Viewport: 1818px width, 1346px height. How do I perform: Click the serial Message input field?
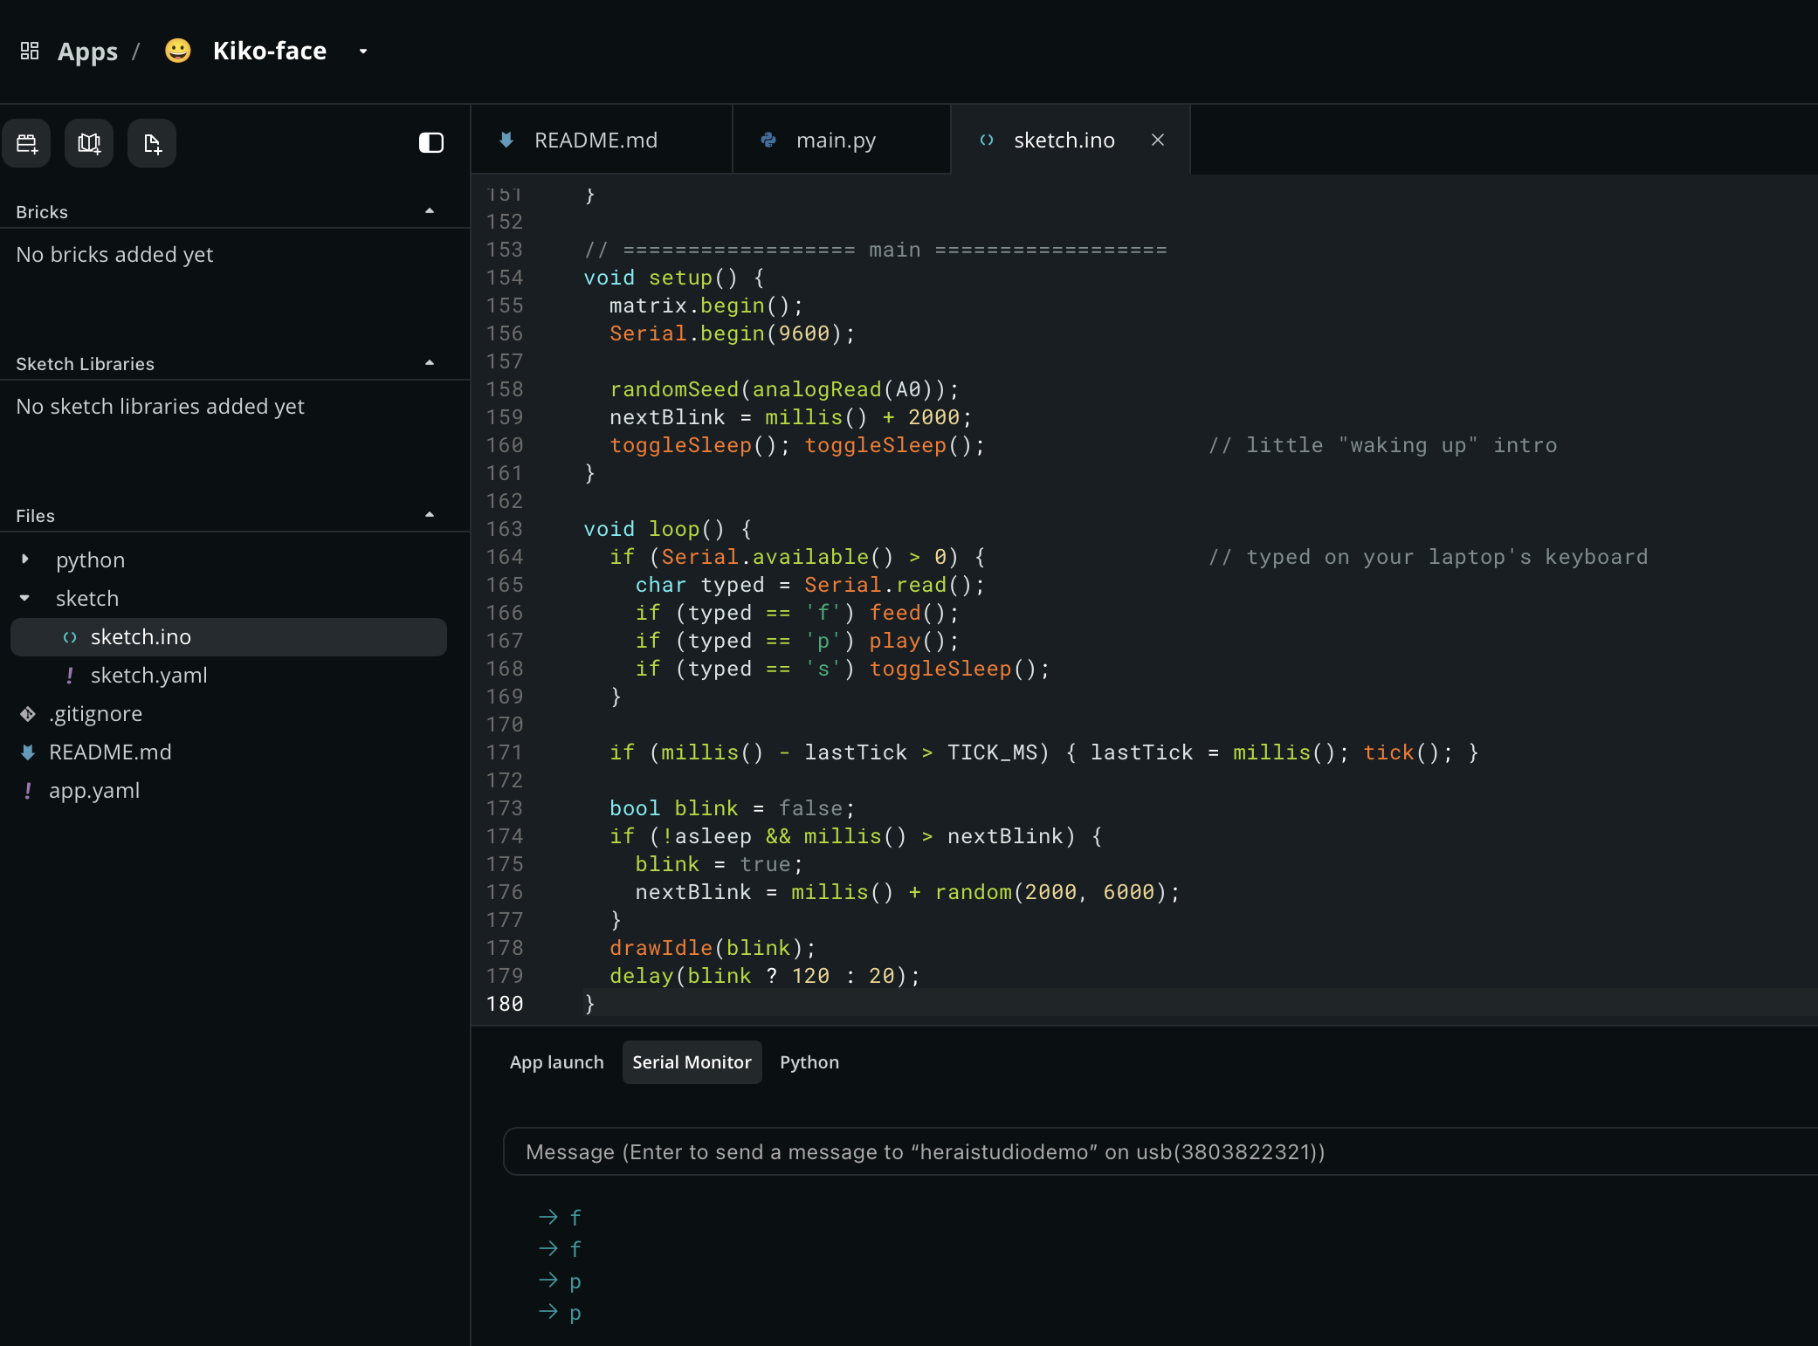coord(1160,1152)
